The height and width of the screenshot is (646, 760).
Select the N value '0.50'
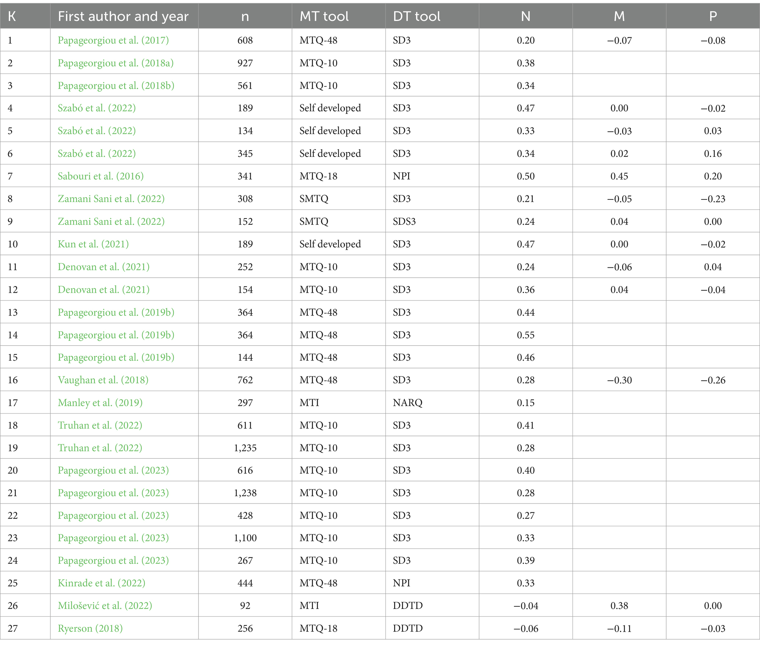point(526,176)
